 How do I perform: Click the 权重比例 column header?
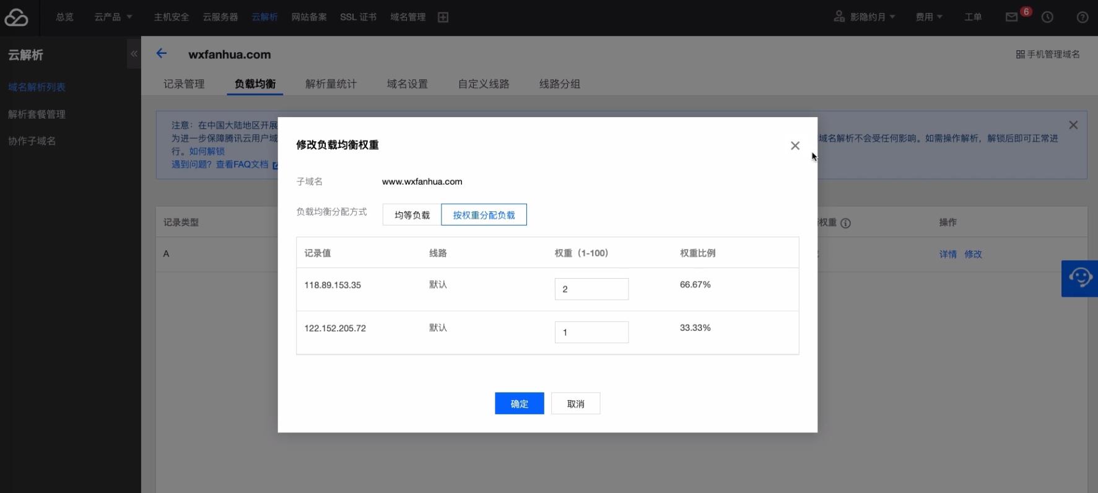click(x=698, y=253)
